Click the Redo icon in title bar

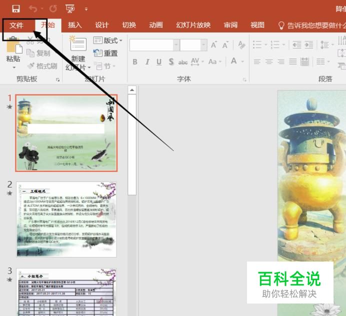pos(53,9)
